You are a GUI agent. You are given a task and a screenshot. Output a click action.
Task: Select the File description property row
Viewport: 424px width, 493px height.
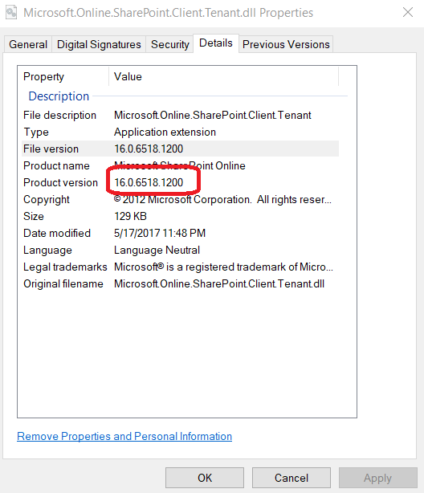coord(180,115)
